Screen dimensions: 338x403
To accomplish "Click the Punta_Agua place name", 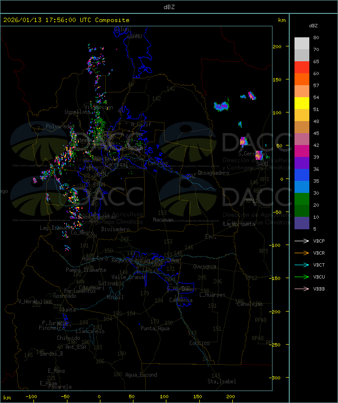I will point(155,328).
